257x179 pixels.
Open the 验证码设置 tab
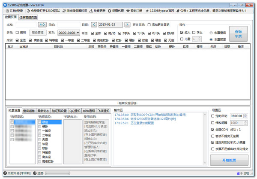[x=60, y=111]
